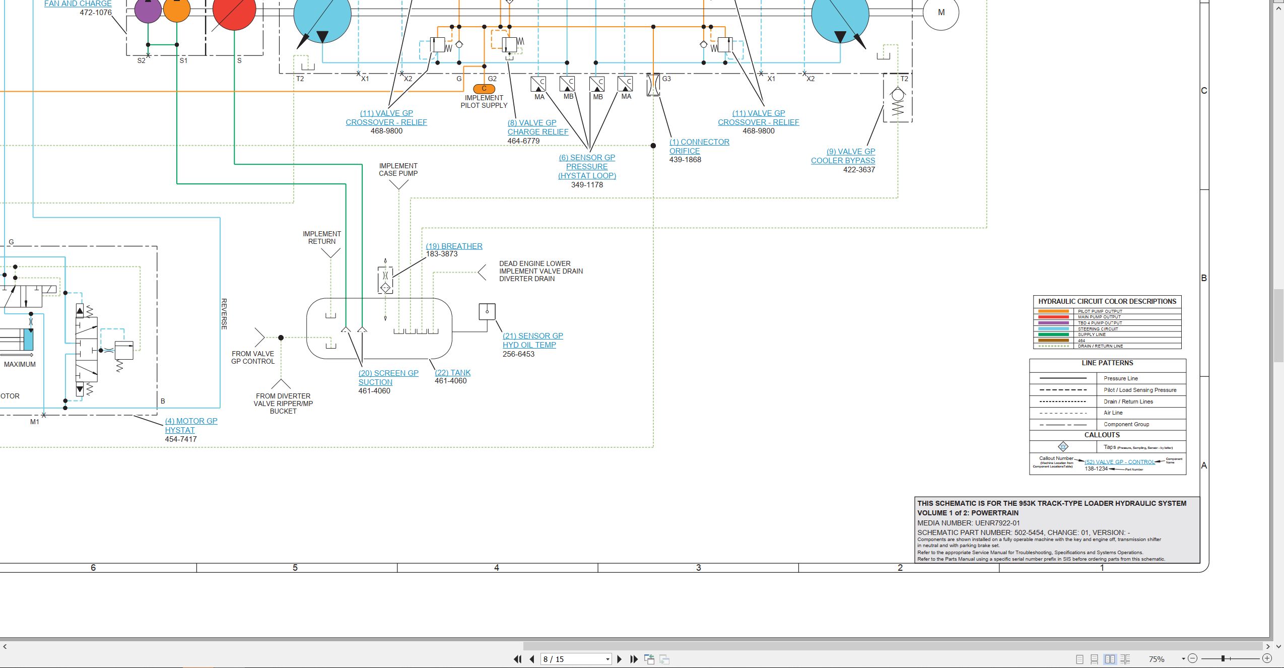Image resolution: width=1284 pixels, height=668 pixels.
Task: Open the zoom percentage dropdown
Action: tap(1183, 659)
